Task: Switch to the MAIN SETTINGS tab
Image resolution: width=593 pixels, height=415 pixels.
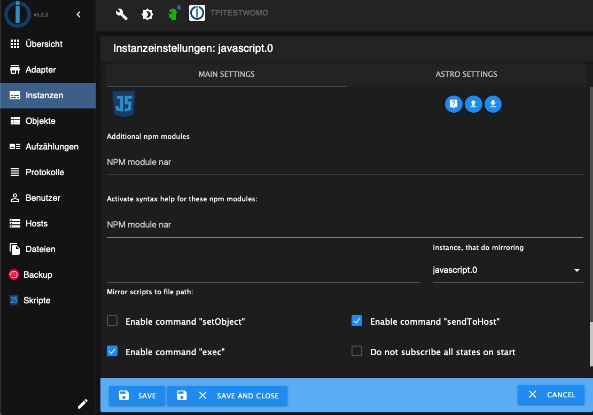Action: coord(227,74)
